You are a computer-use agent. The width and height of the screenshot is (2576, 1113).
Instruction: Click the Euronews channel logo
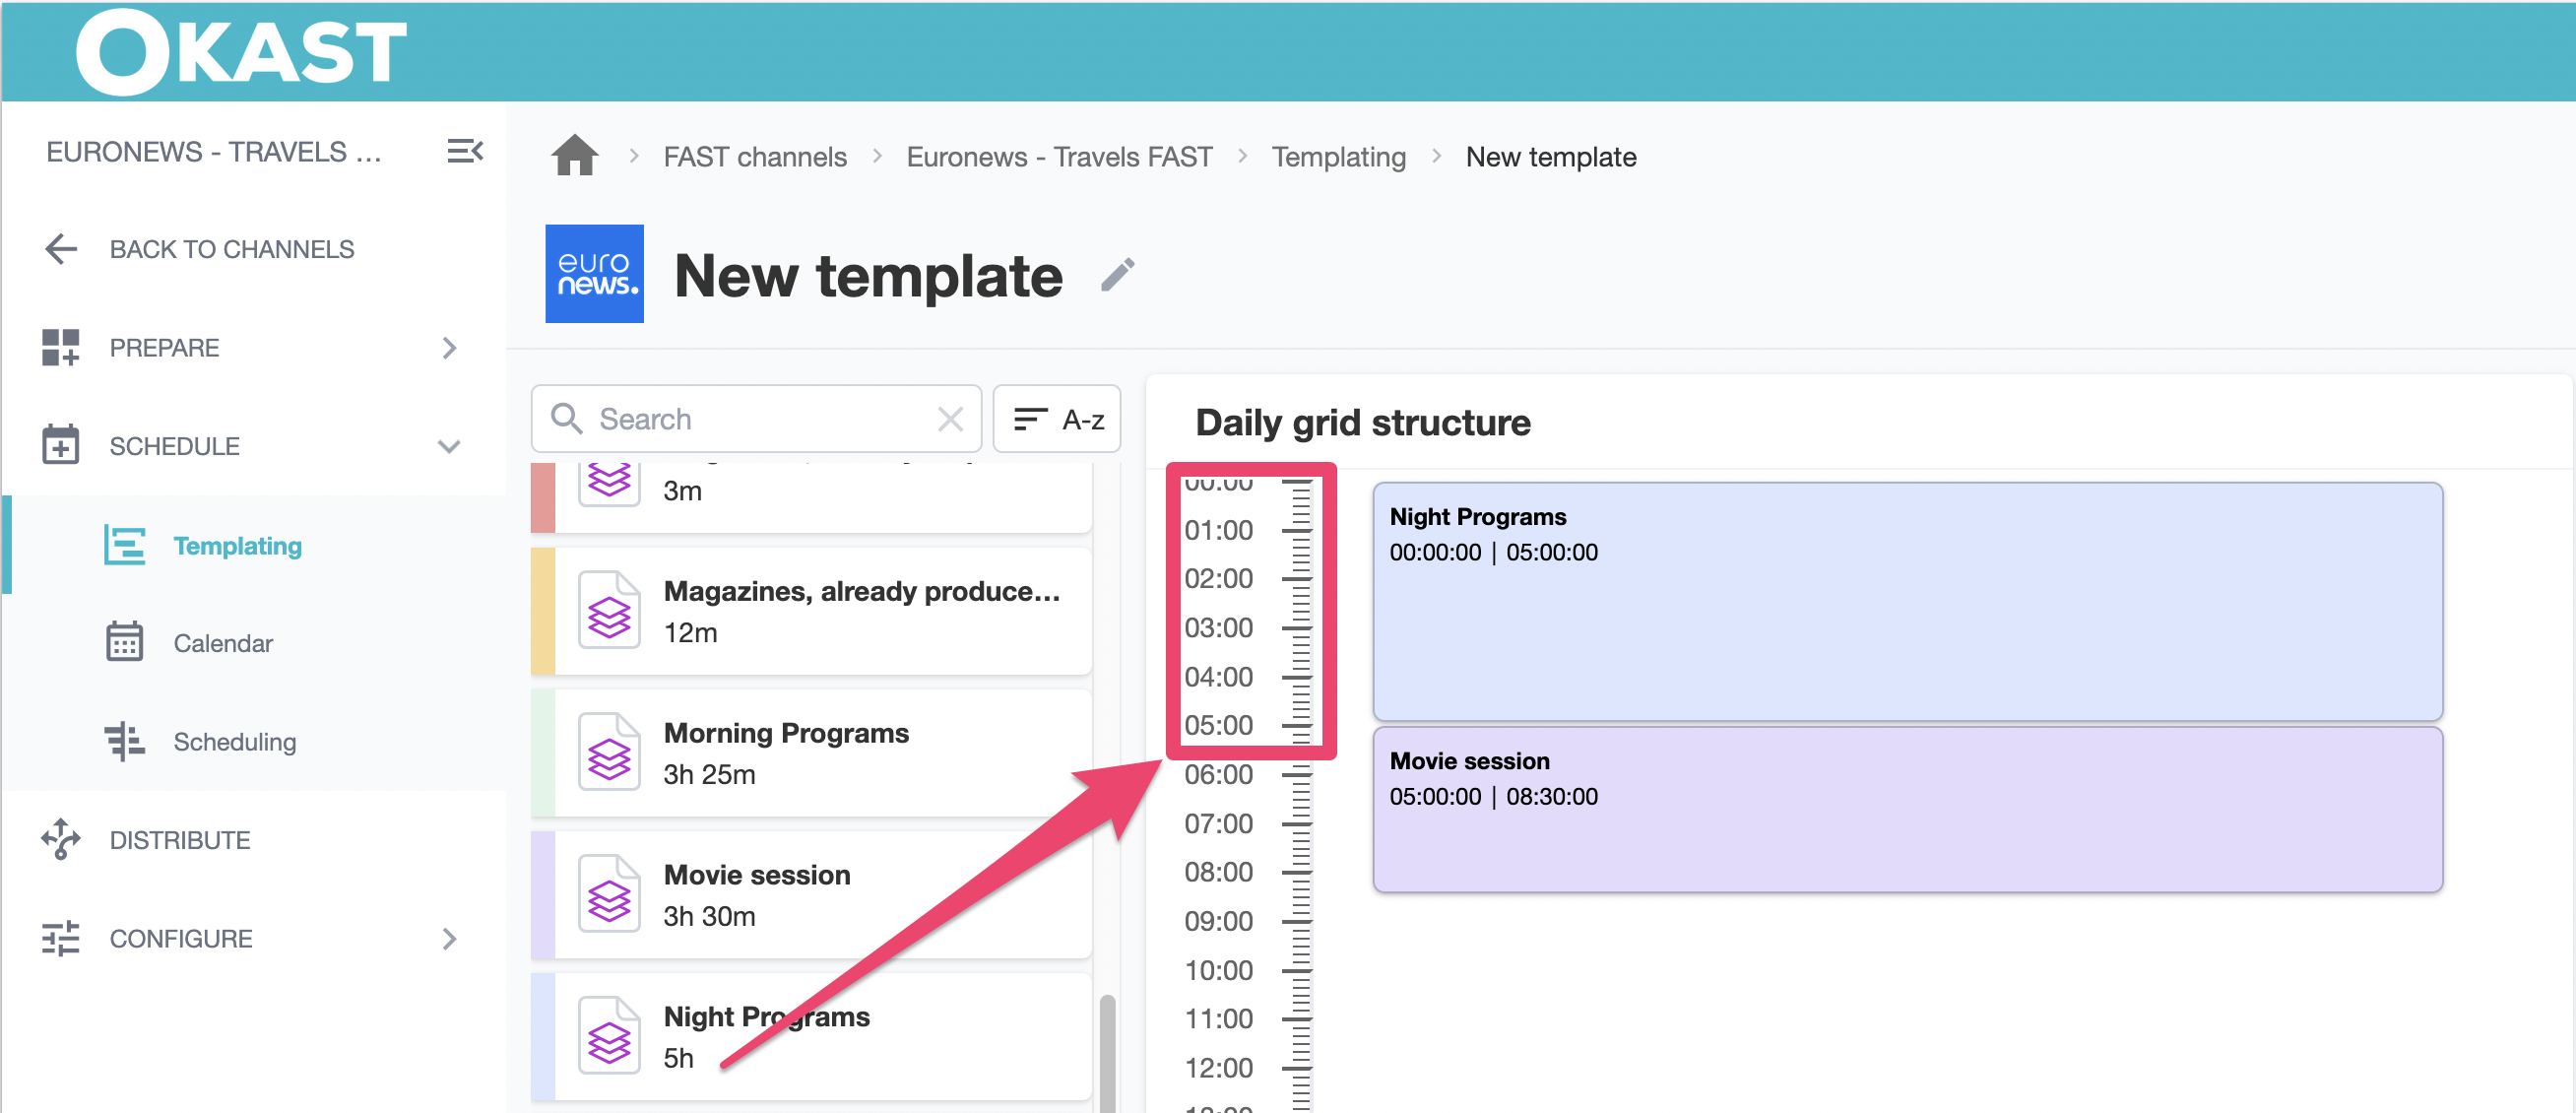(594, 274)
